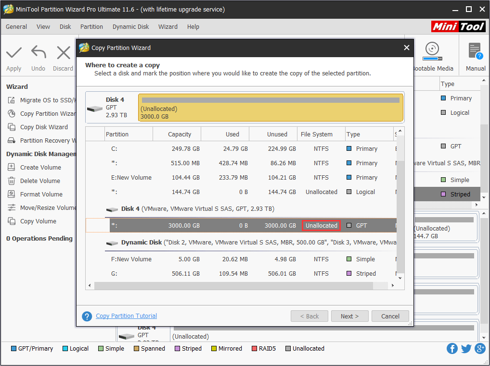Click the Simple type row in main window
This screenshot has width=490, height=366.
tap(447, 180)
